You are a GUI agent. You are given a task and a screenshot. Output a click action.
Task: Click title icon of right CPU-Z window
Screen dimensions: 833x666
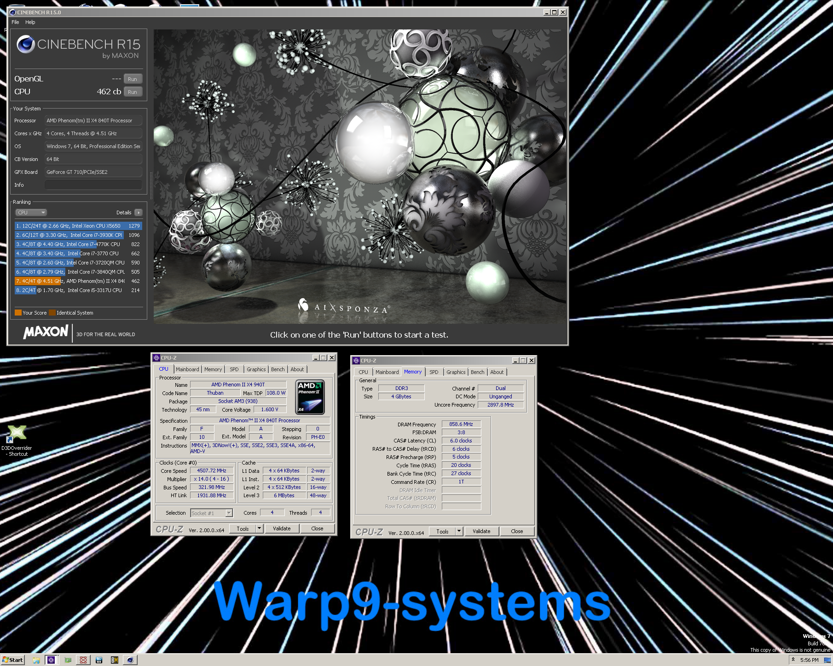pos(356,361)
